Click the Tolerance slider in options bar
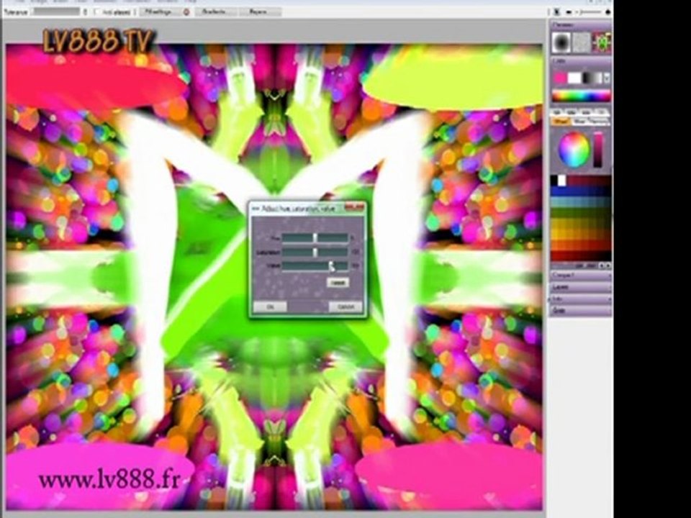Image resolution: width=691 pixels, height=518 pixels. pyautogui.click(x=56, y=12)
